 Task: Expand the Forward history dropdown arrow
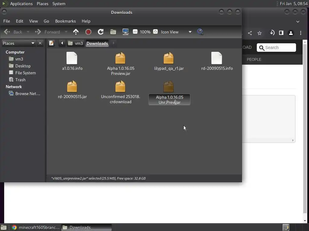[66, 32]
